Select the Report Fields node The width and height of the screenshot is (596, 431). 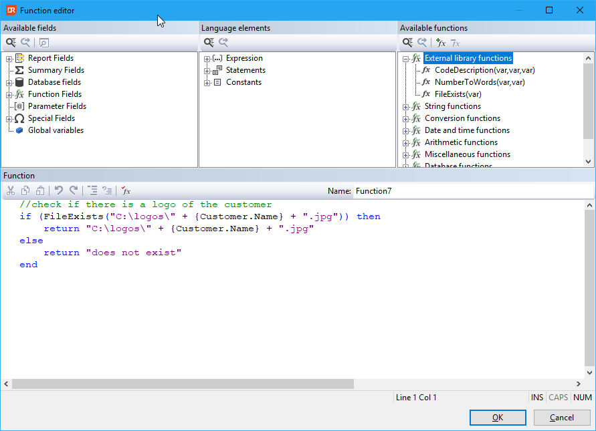point(51,58)
